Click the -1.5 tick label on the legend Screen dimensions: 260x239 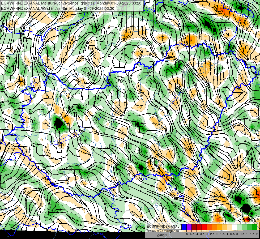[222, 234]
